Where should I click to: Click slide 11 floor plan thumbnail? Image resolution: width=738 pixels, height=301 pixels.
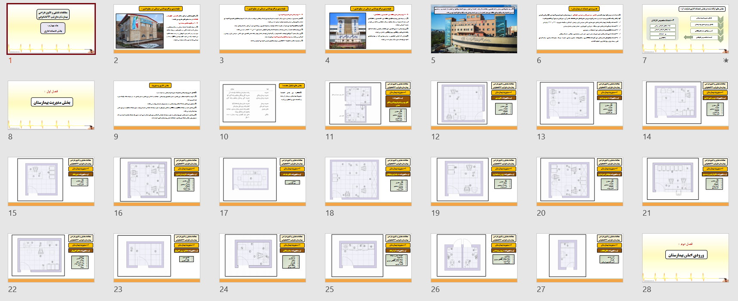368,105
